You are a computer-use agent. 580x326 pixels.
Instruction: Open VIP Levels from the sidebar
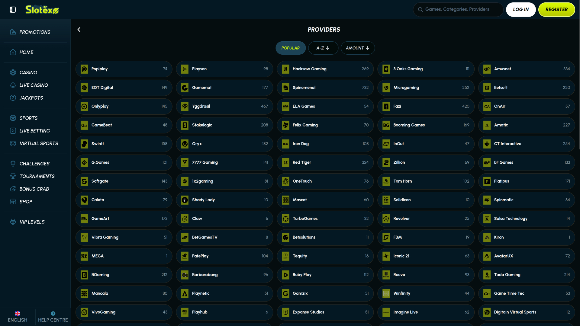click(x=13, y=222)
